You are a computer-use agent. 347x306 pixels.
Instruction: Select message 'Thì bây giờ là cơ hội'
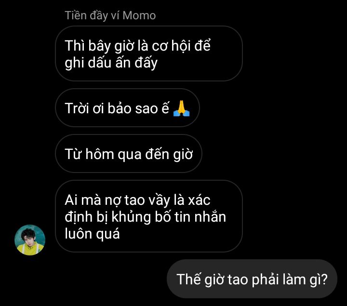click(149, 53)
